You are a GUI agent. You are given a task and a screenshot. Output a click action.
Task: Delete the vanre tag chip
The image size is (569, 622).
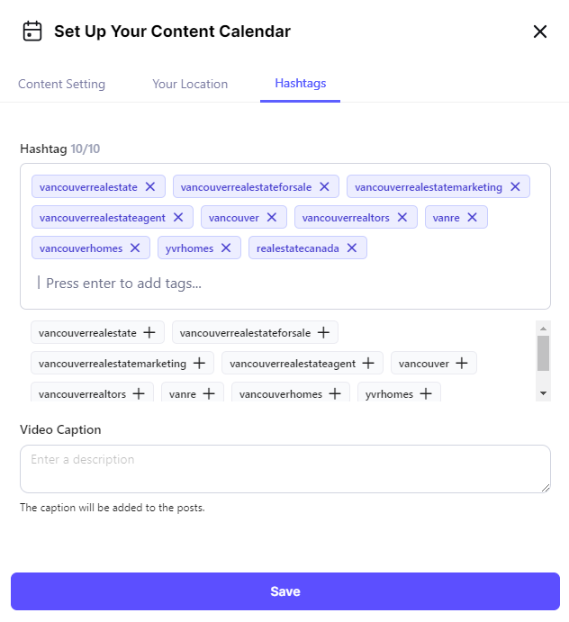click(x=472, y=218)
